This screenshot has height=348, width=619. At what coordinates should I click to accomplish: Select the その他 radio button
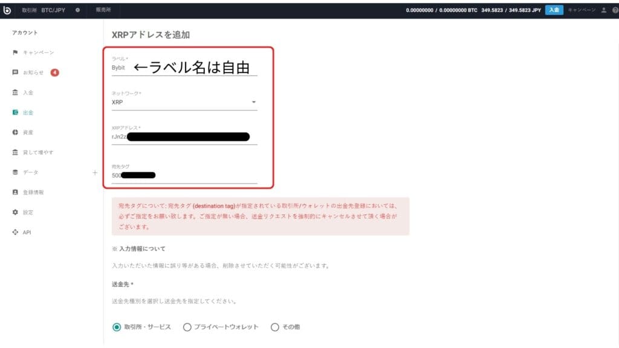(x=275, y=327)
